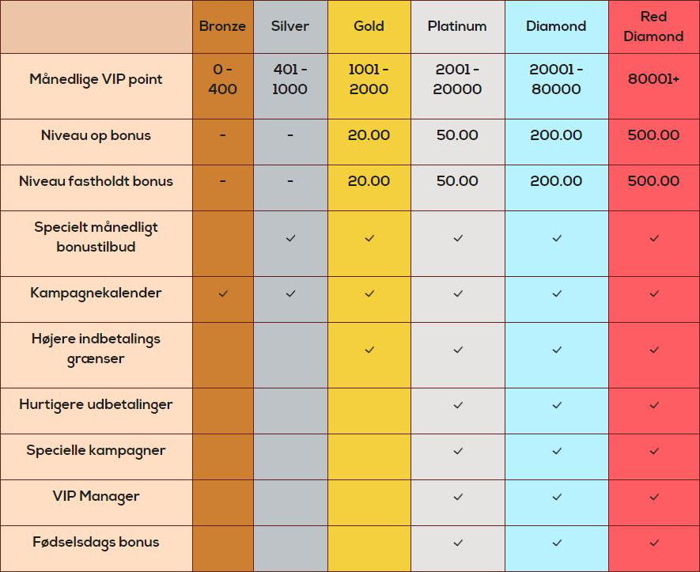Select the Bronze column header

click(222, 26)
